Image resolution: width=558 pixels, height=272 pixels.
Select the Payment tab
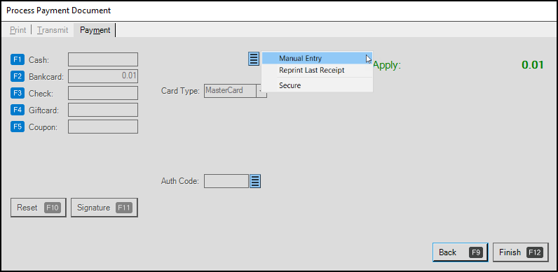[x=95, y=30]
